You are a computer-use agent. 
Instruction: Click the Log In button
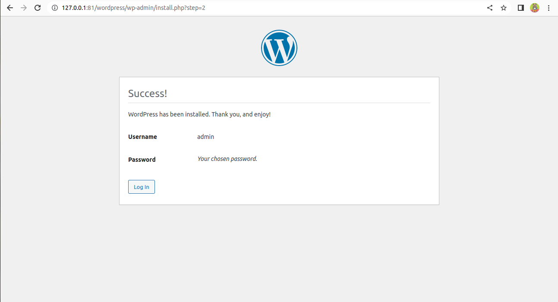coord(142,187)
